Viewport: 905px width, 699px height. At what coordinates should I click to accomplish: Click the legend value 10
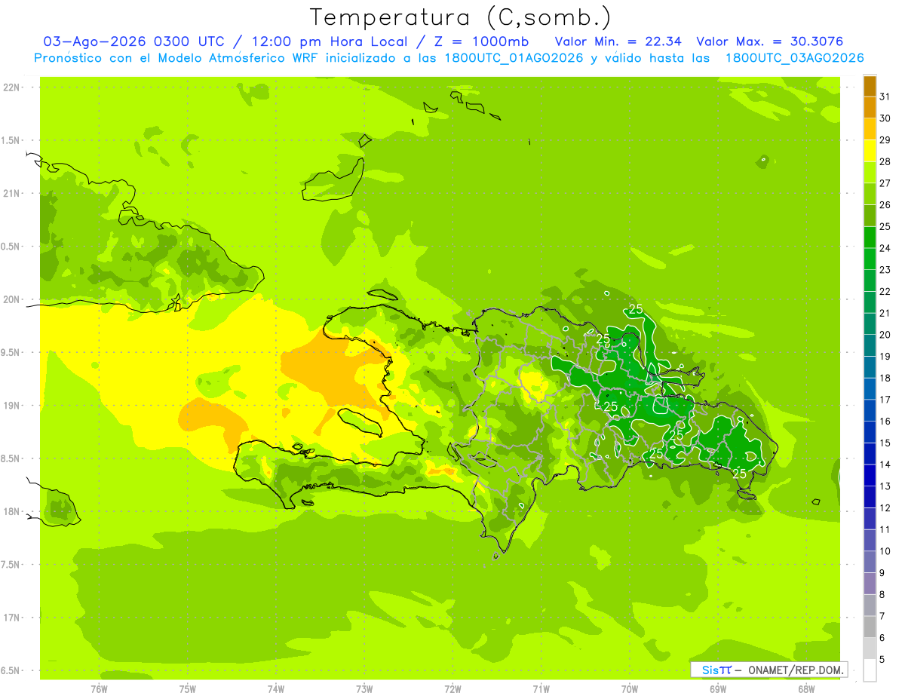[x=885, y=551]
